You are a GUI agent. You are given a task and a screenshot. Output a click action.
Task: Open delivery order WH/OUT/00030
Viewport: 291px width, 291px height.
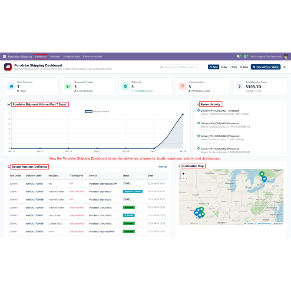pyautogui.click(x=35, y=192)
